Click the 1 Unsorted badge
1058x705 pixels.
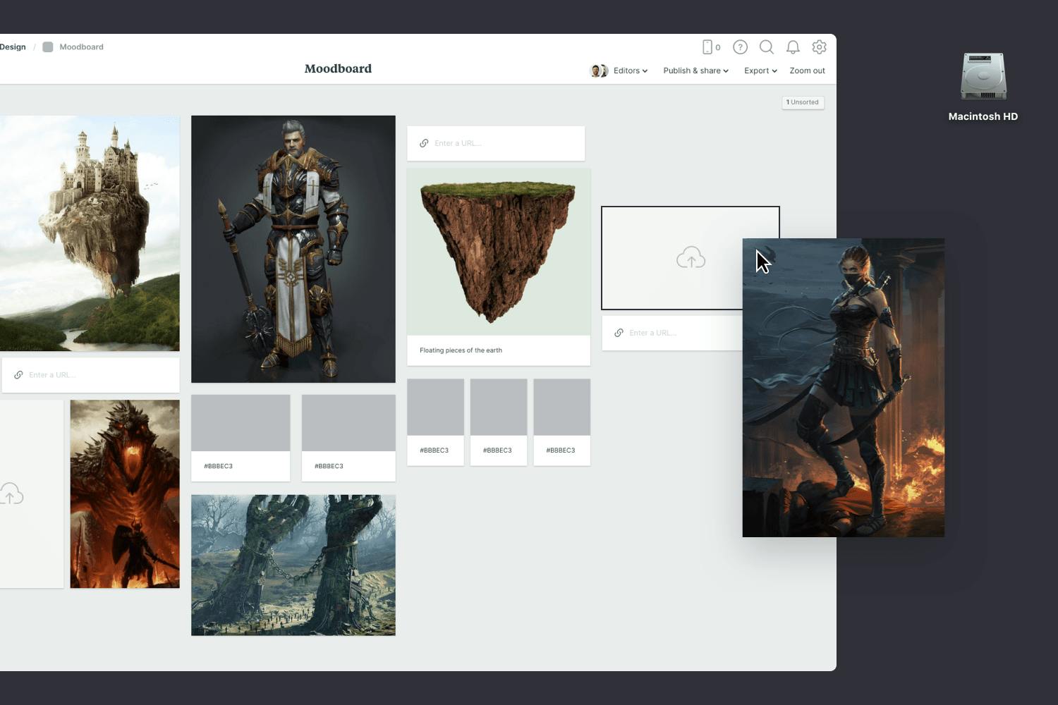click(x=803, y=102)
